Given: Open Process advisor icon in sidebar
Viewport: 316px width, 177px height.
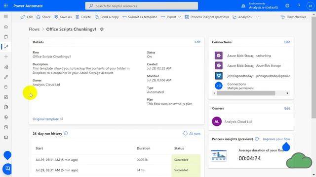Looking at the screenshot, I should (x=6, y=117).
